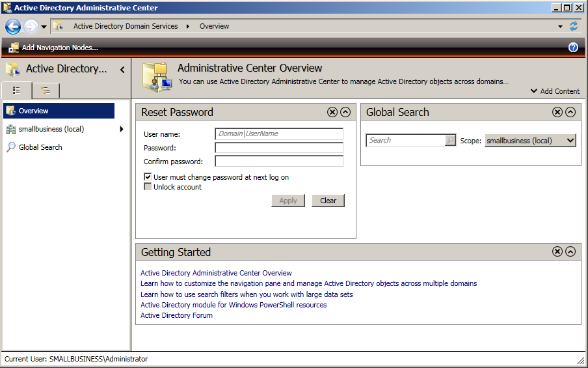Open Active Directory module for Windows PowerShell resources
588x368 pixels.
tap(234, 305)
